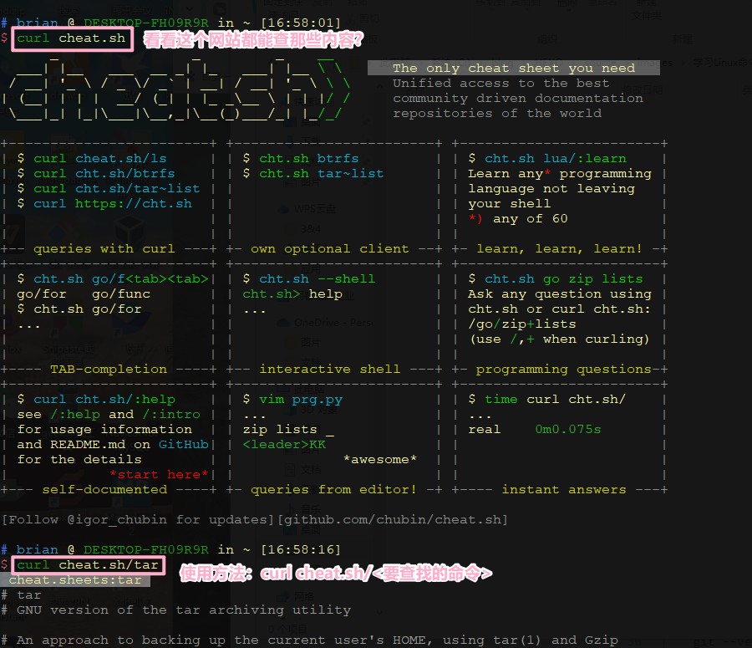752x648 pixels.
Task: Click the line 'Learn any* programming'
Action: pyautogui.click(x=560, y=173)
